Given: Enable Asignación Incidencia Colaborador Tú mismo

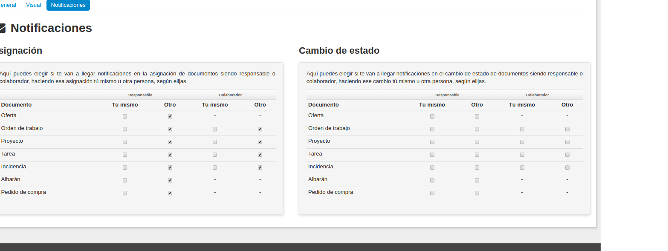Looking at the screenshot, I should coord(215,167).
